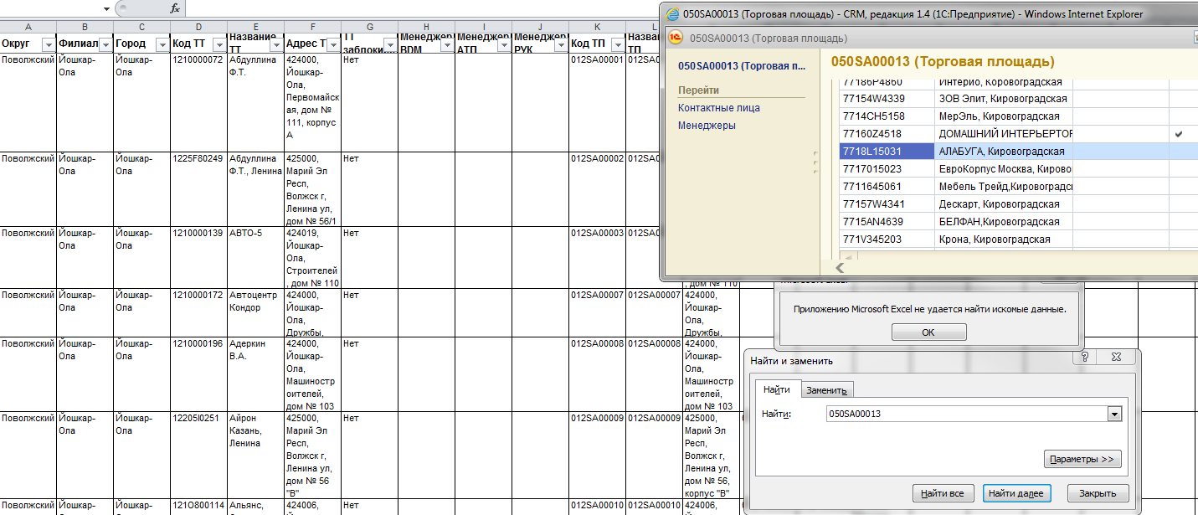
Task: Click the 7717015023 cell in the CRM table
Action: [x=887, y=169]
